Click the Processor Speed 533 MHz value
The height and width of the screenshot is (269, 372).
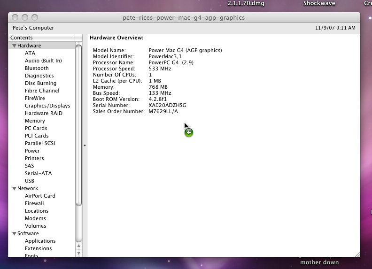tap(160, 69)
